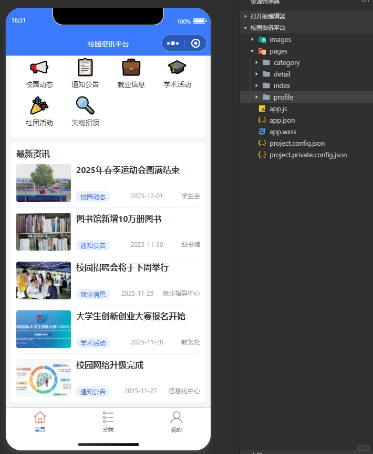Click the JS icon beside app.js
This screenshot has width=373, height=454.
tap(262, 109)
